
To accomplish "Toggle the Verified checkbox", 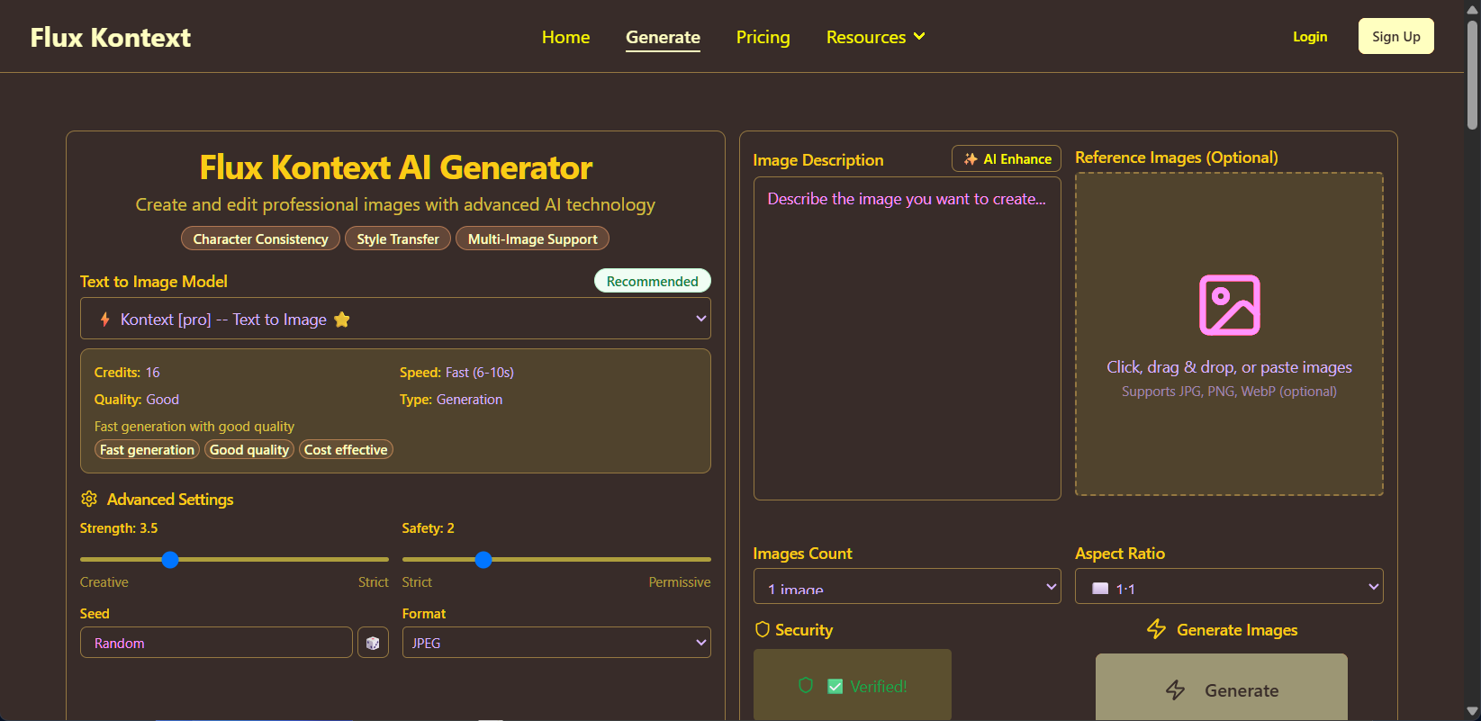I will point(835,686).
